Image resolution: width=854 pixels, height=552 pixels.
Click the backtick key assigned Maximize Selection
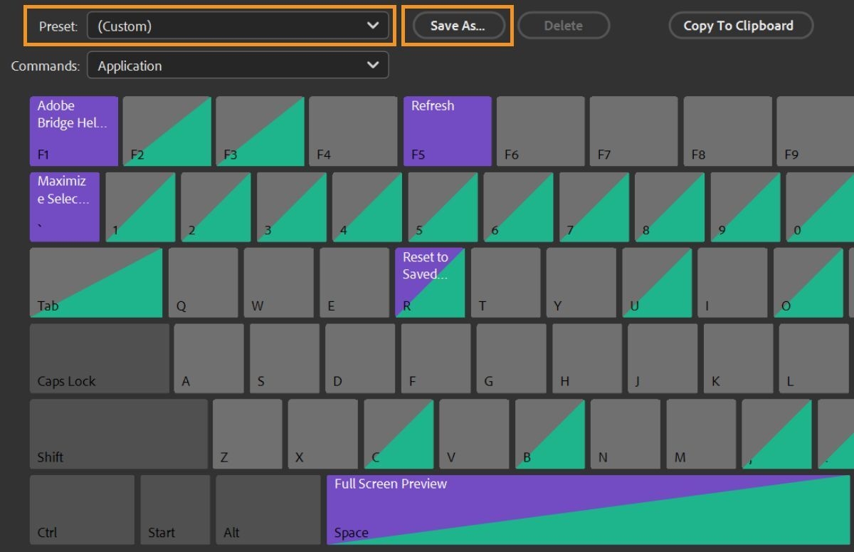(64, 207)
